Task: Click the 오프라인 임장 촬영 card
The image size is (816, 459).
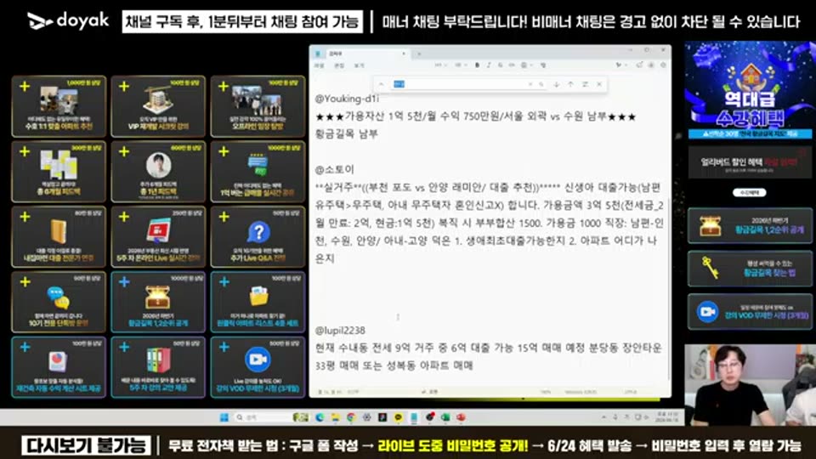Action: [258, 106]
